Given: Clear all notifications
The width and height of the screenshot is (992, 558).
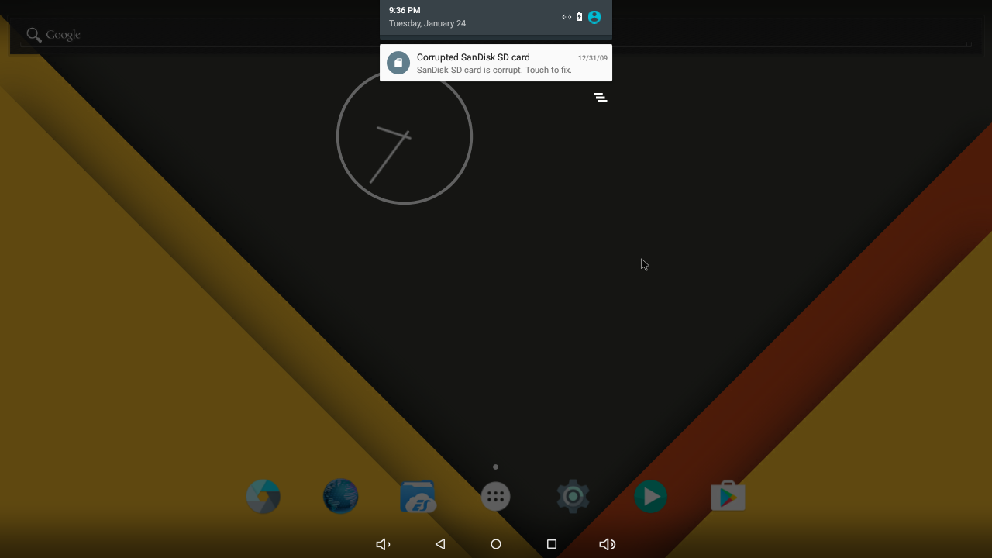Looking at the screenshot, I should click(x=600, y=98).
